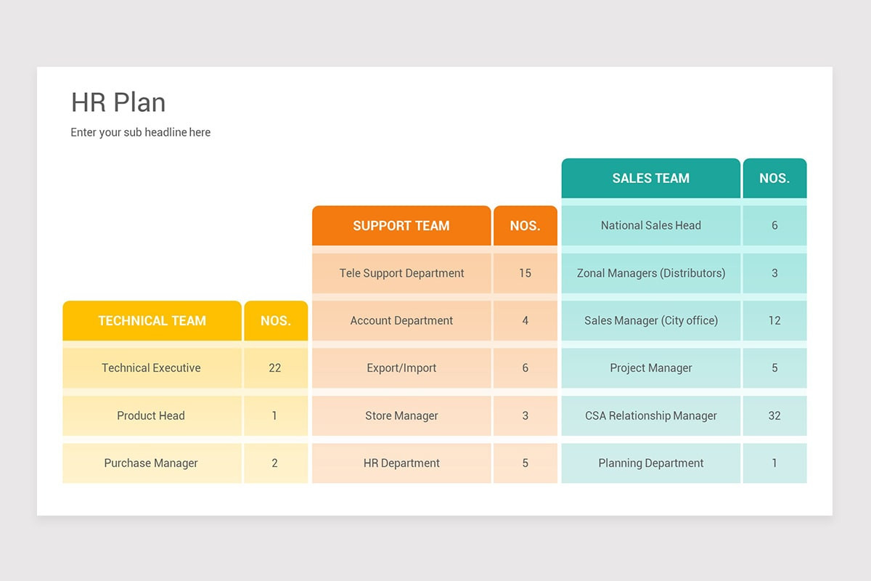Select the NOS. header beside SALES TEAM
This screenshot has height=581, width=871.
774,178
